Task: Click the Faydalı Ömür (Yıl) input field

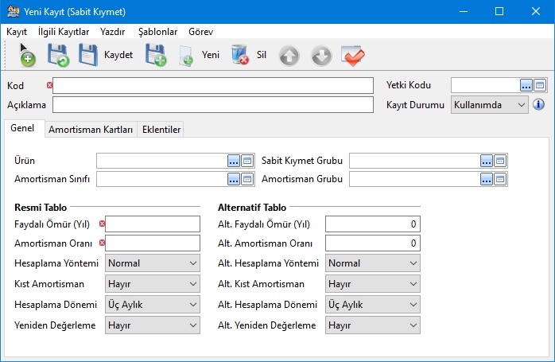Action: (x=153, y=224)
